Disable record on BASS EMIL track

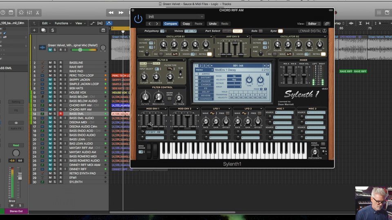click(60, 114)
